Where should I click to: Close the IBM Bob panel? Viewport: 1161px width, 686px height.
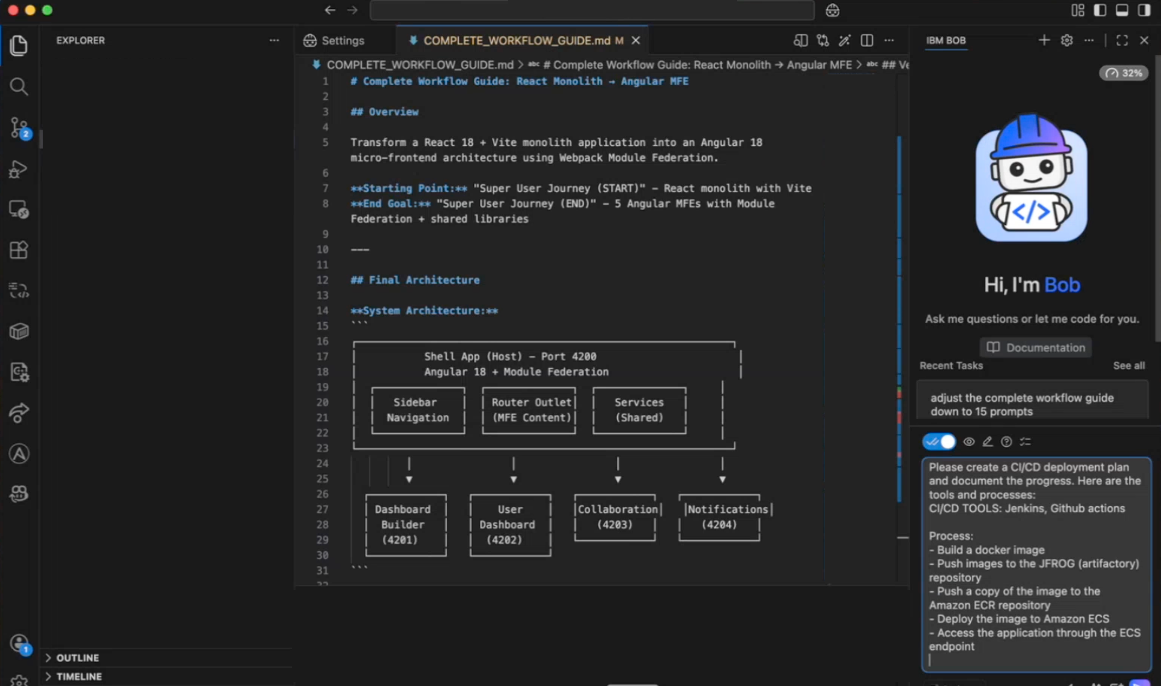coord(1144,40)
